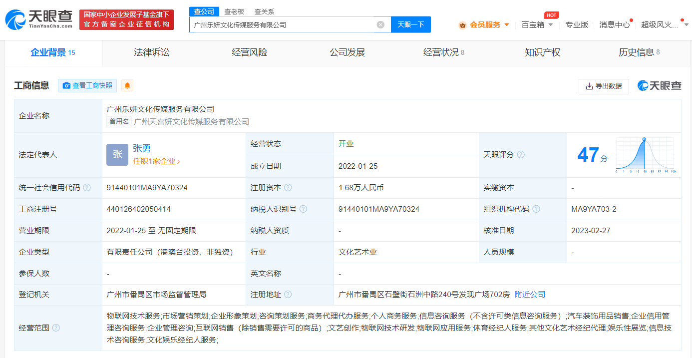Screen dimensions: 692x358
Task: Select the 查老板 search tab
Action: 234,11
